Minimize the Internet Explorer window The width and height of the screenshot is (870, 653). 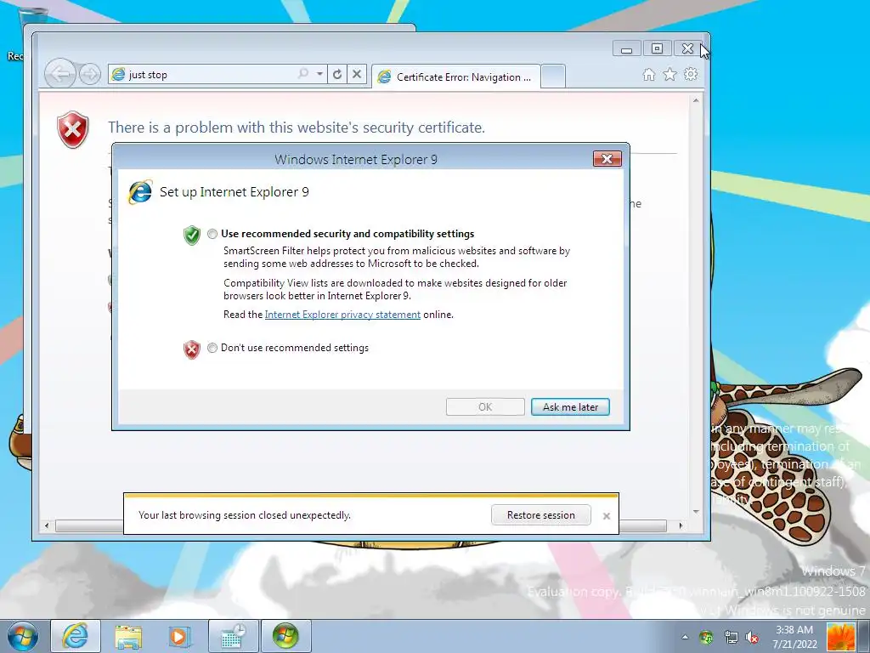[x=627, y=48]
